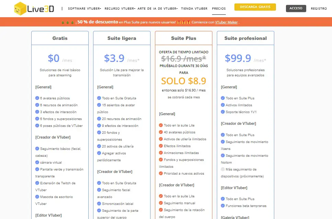Open the VTuber Maker link in banner
The image size is (332, 219).
[226, 22]
